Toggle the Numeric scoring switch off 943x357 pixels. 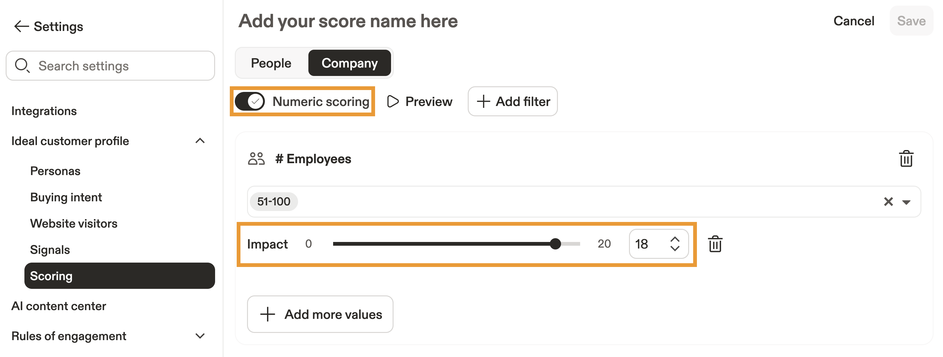(x=250, y=102)
